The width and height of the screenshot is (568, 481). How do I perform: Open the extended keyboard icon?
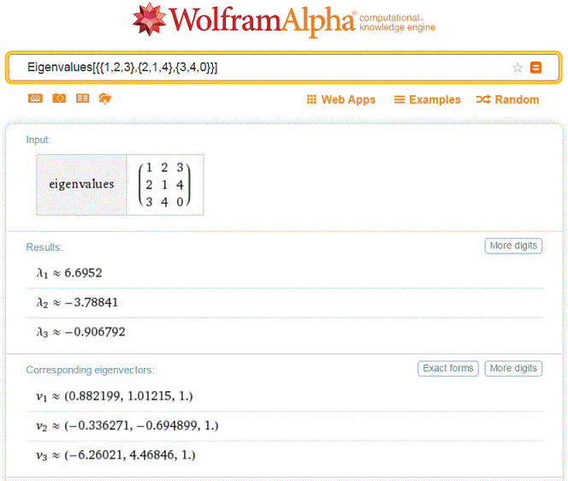[x=35, y=98]
